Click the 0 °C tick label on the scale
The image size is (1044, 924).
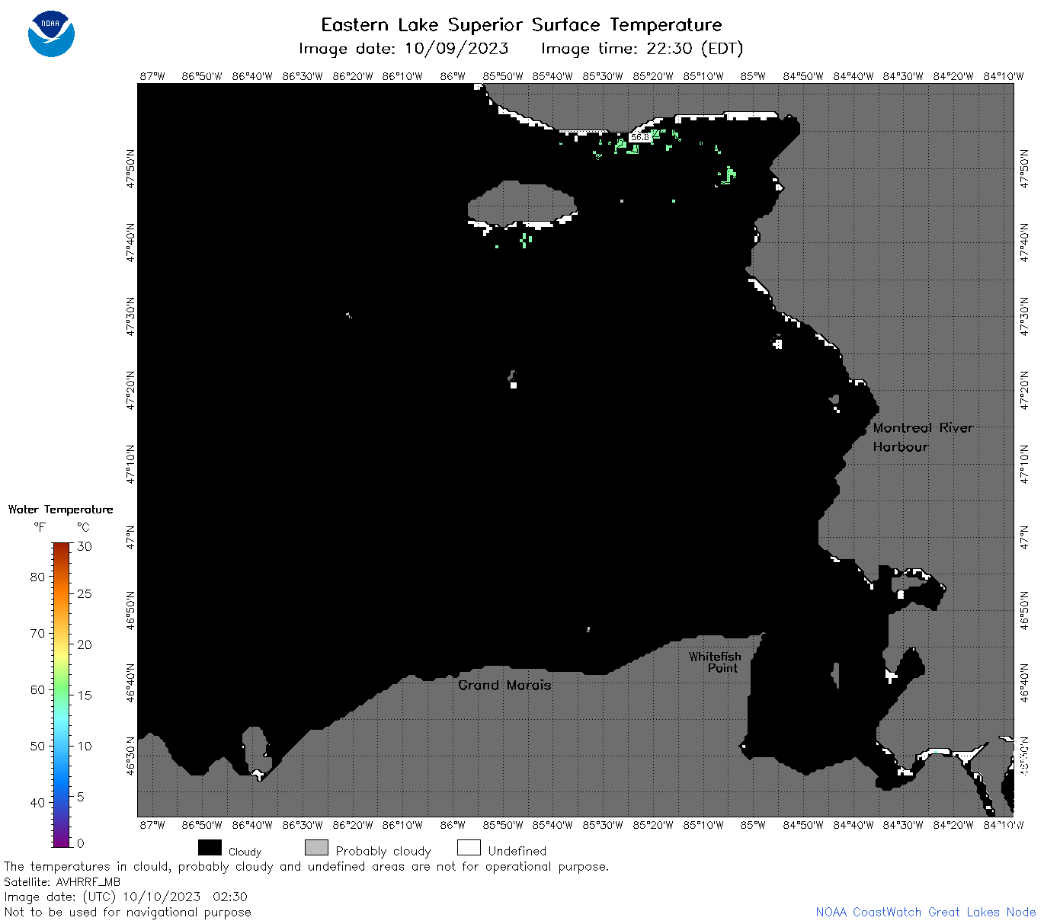tap(81, 843)
